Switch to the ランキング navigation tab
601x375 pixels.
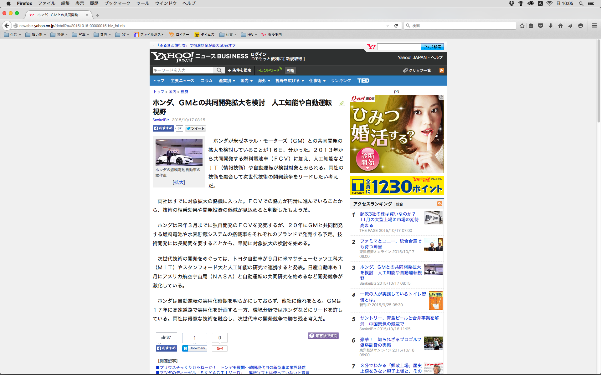point(341,81)
